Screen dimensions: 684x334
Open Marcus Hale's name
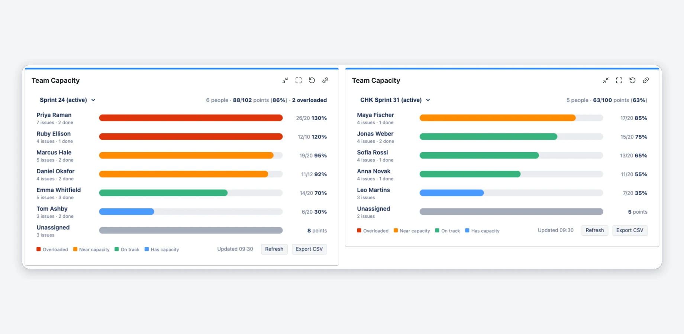pos(54,153)
